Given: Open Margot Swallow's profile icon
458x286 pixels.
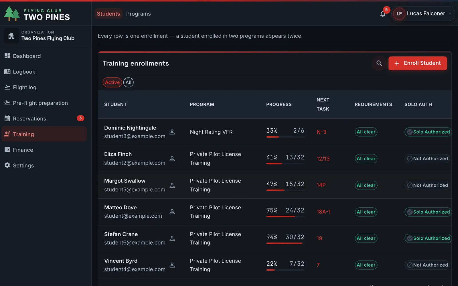Looking at the screenshot, I should click(172, 185).
